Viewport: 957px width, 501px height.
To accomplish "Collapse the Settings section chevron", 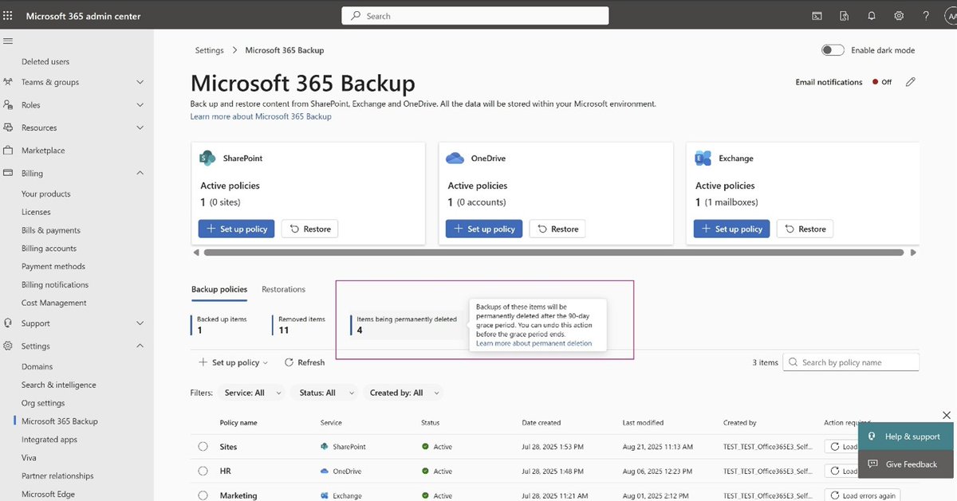I will click(140, 346).
